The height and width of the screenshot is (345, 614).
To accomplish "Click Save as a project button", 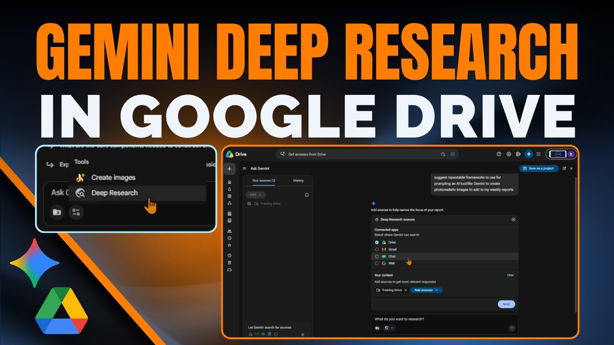I will point(539,169).
